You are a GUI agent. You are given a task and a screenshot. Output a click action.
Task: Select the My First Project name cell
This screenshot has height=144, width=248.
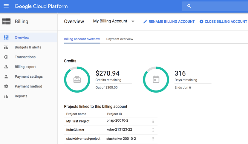78,121
